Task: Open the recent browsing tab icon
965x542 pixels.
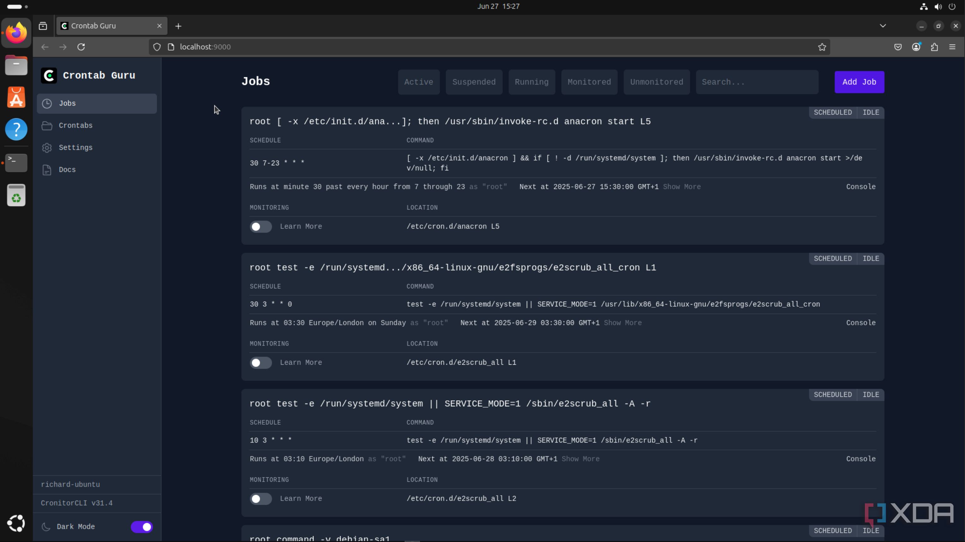Action: tap(43, 26)
